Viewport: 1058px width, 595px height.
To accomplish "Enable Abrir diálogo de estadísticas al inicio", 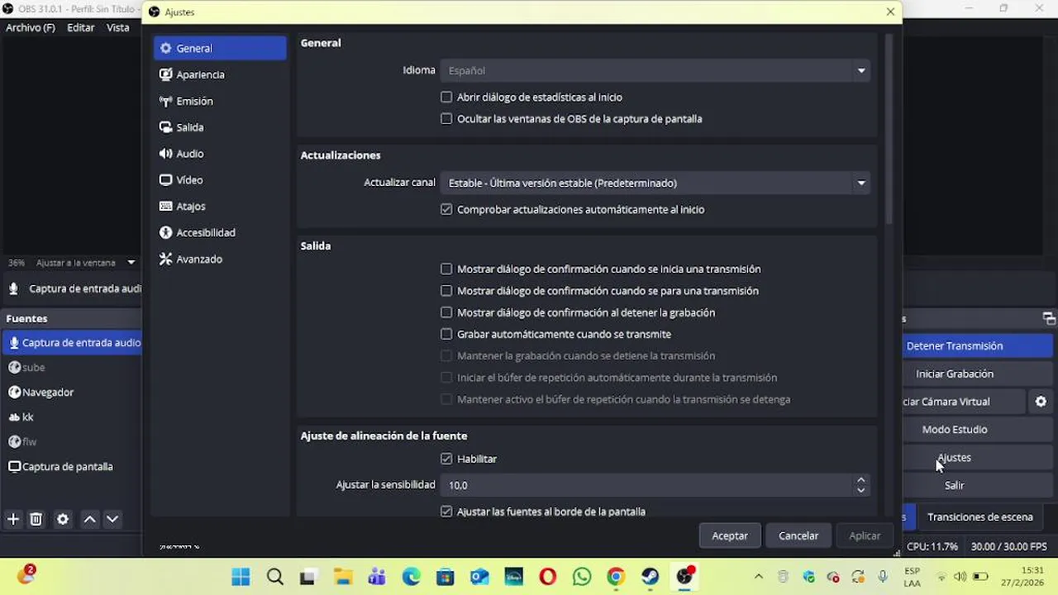I will pyautogui.click(x=446, y=97).
